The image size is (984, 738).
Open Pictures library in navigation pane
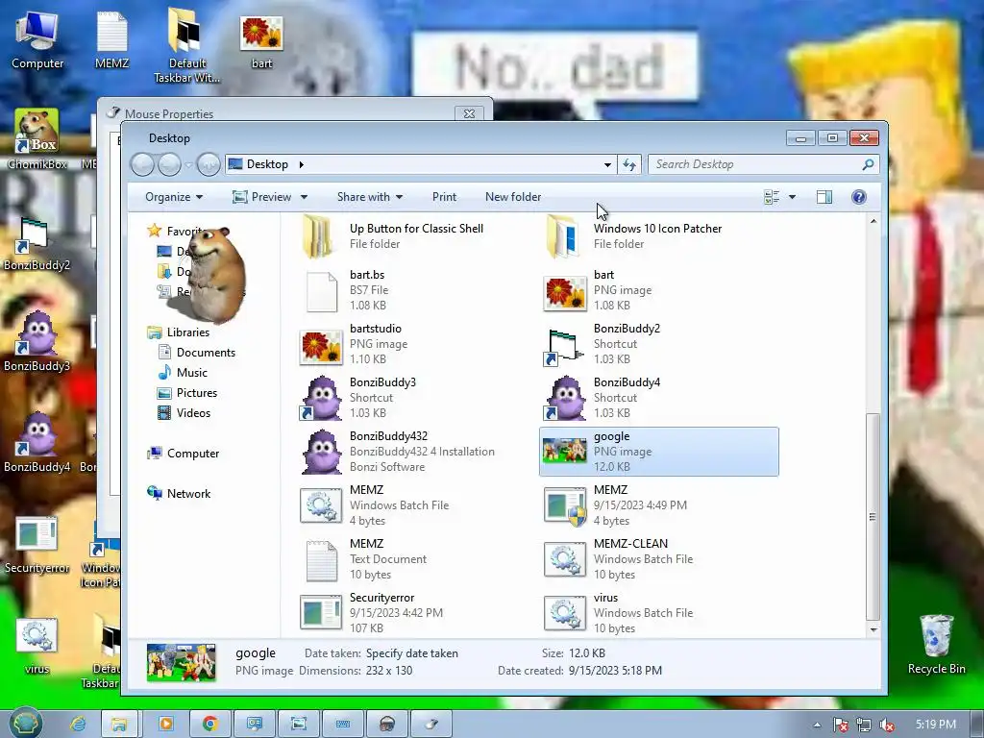pos(196,393)
